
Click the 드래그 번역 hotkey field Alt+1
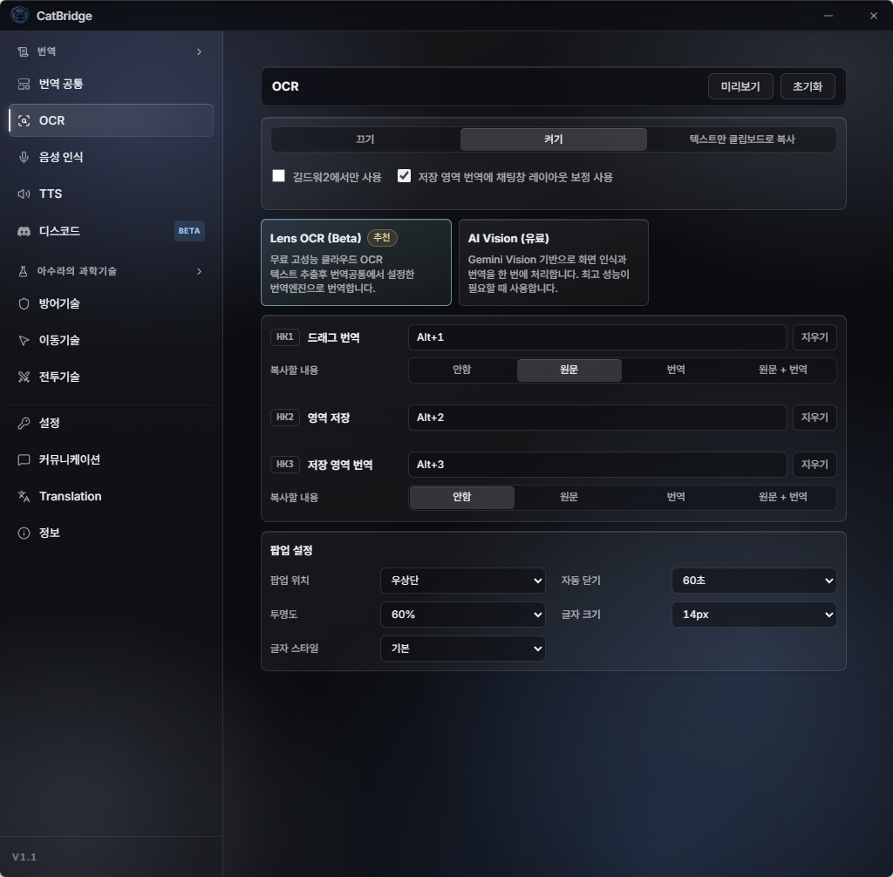pos(597,337)
